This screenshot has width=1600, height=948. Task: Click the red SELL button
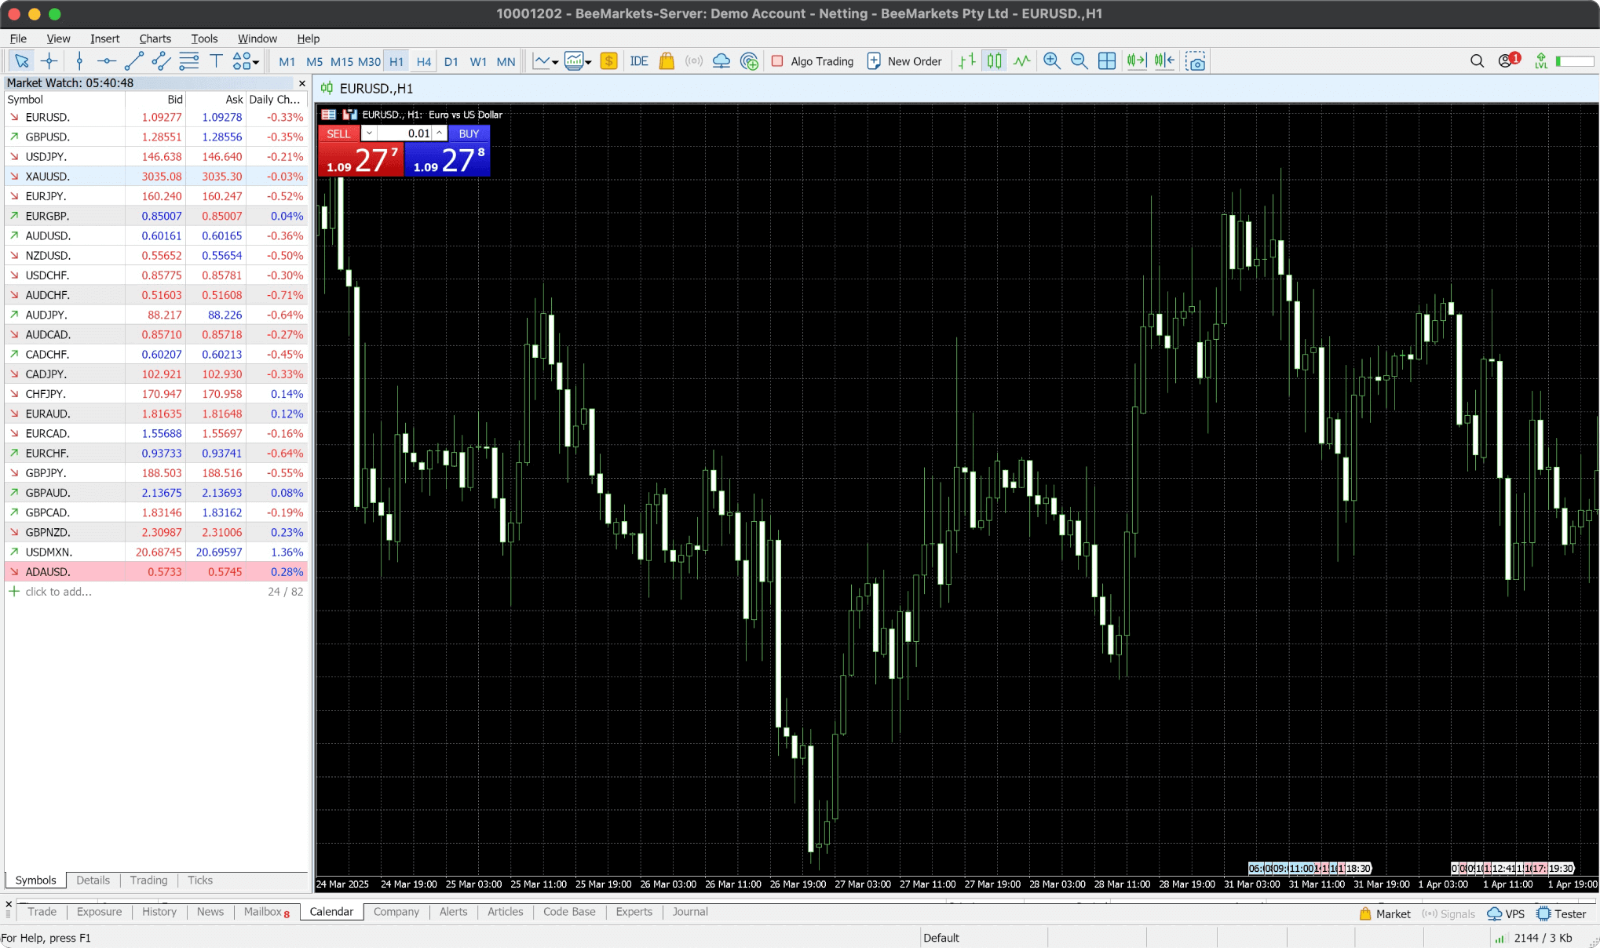point(338,133)
